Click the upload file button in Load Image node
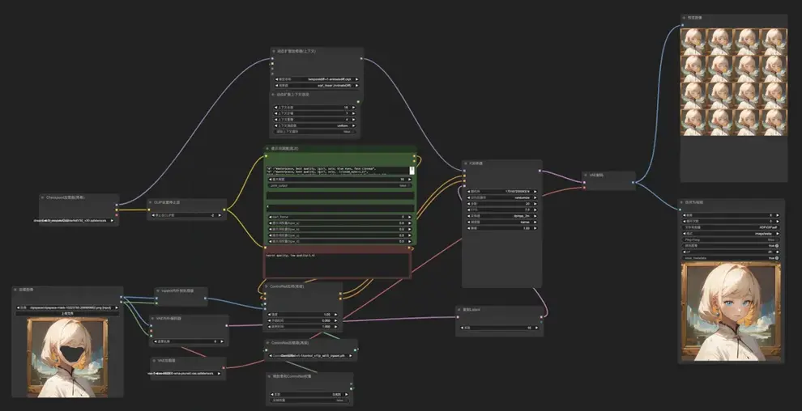 point(68,314)
